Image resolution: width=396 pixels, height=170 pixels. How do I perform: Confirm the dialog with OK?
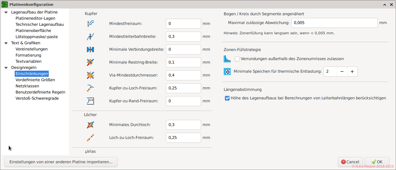pyautogui.click(x=377, y=162)
